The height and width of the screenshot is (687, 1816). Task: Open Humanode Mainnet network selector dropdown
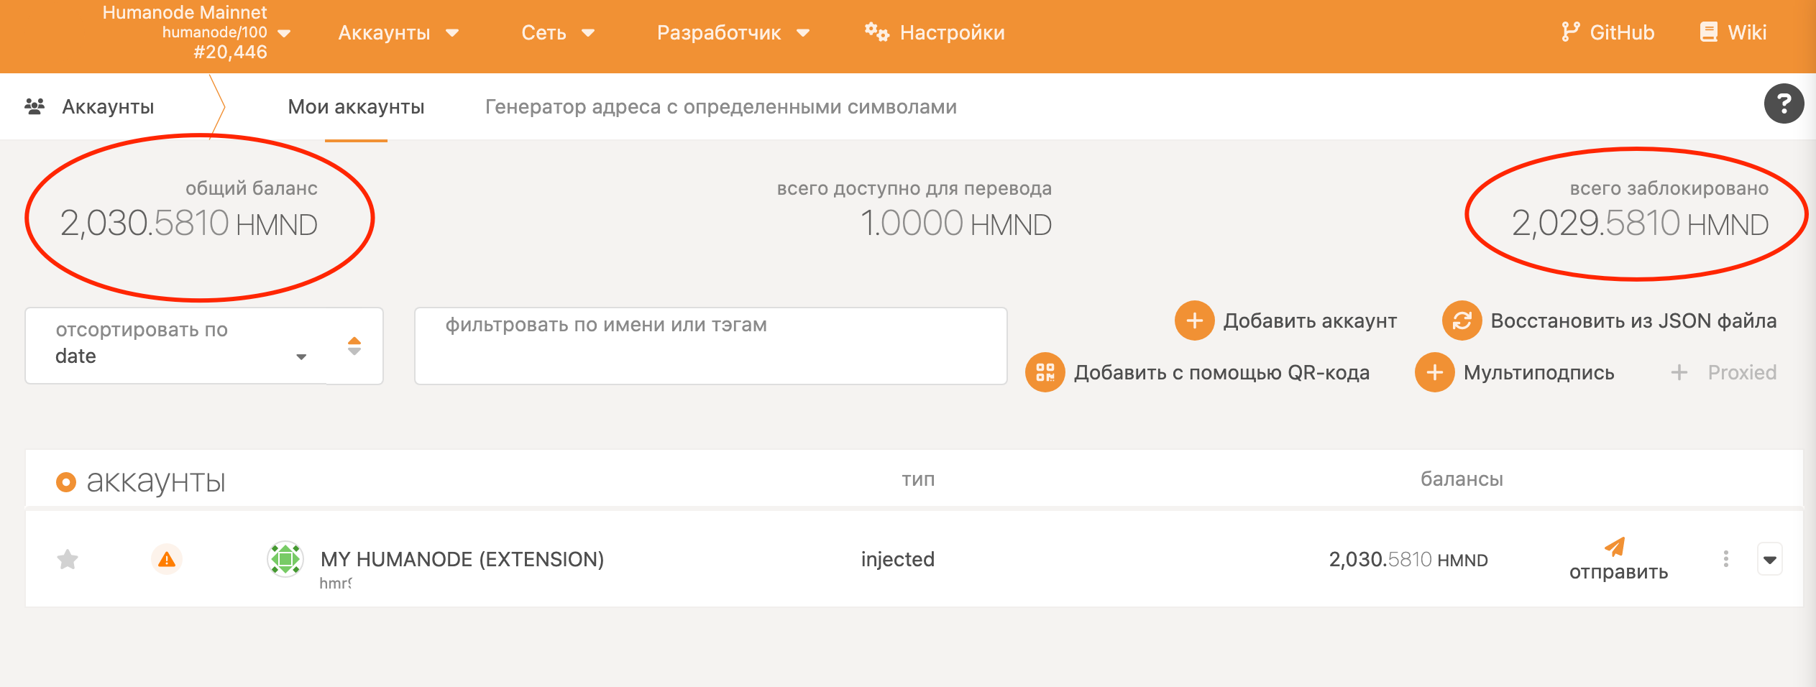tap(196, 32)
